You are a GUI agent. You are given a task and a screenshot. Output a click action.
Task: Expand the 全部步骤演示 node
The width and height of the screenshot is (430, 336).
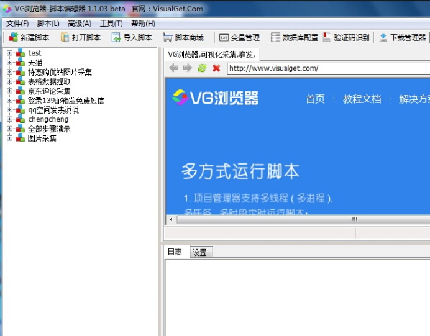(x=9, y=129)
